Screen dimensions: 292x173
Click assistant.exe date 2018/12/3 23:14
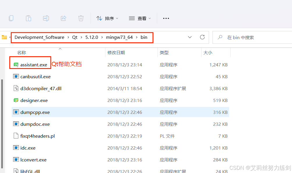click(125, 65)
